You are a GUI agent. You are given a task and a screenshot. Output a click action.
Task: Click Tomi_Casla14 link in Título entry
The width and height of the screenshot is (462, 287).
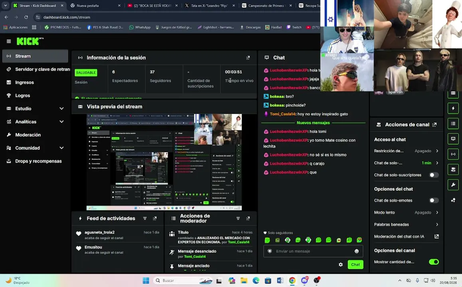tap(238, 242)
